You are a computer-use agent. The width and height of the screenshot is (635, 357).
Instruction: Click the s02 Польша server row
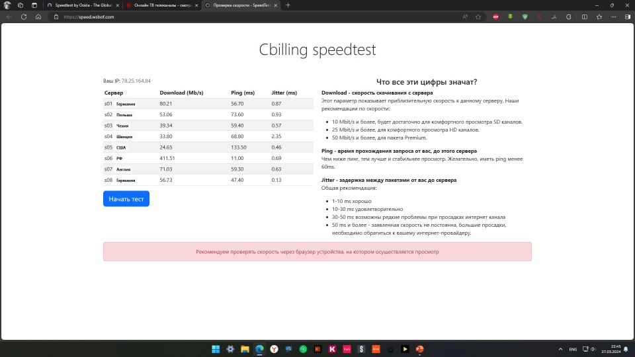pyautogui.click(x=208, y=114)
